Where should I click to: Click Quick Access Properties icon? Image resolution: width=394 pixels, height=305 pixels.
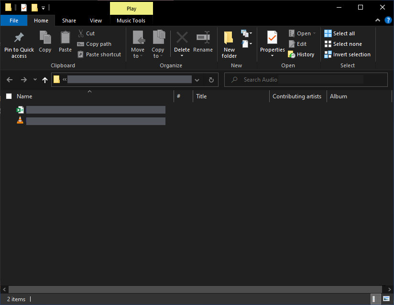pyautogui.click(x=23, y=8)
